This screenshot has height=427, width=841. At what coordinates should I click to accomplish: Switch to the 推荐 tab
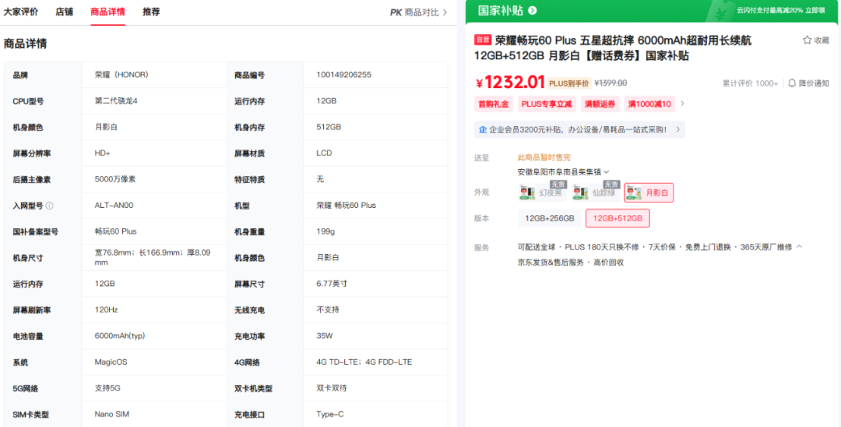pyautogui.click(x=151, y=12)
